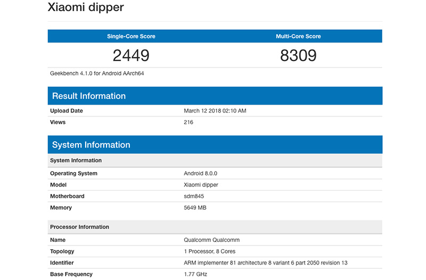Select the Upload Date label
The image size is (426, 280).
(x=66, y=111)
